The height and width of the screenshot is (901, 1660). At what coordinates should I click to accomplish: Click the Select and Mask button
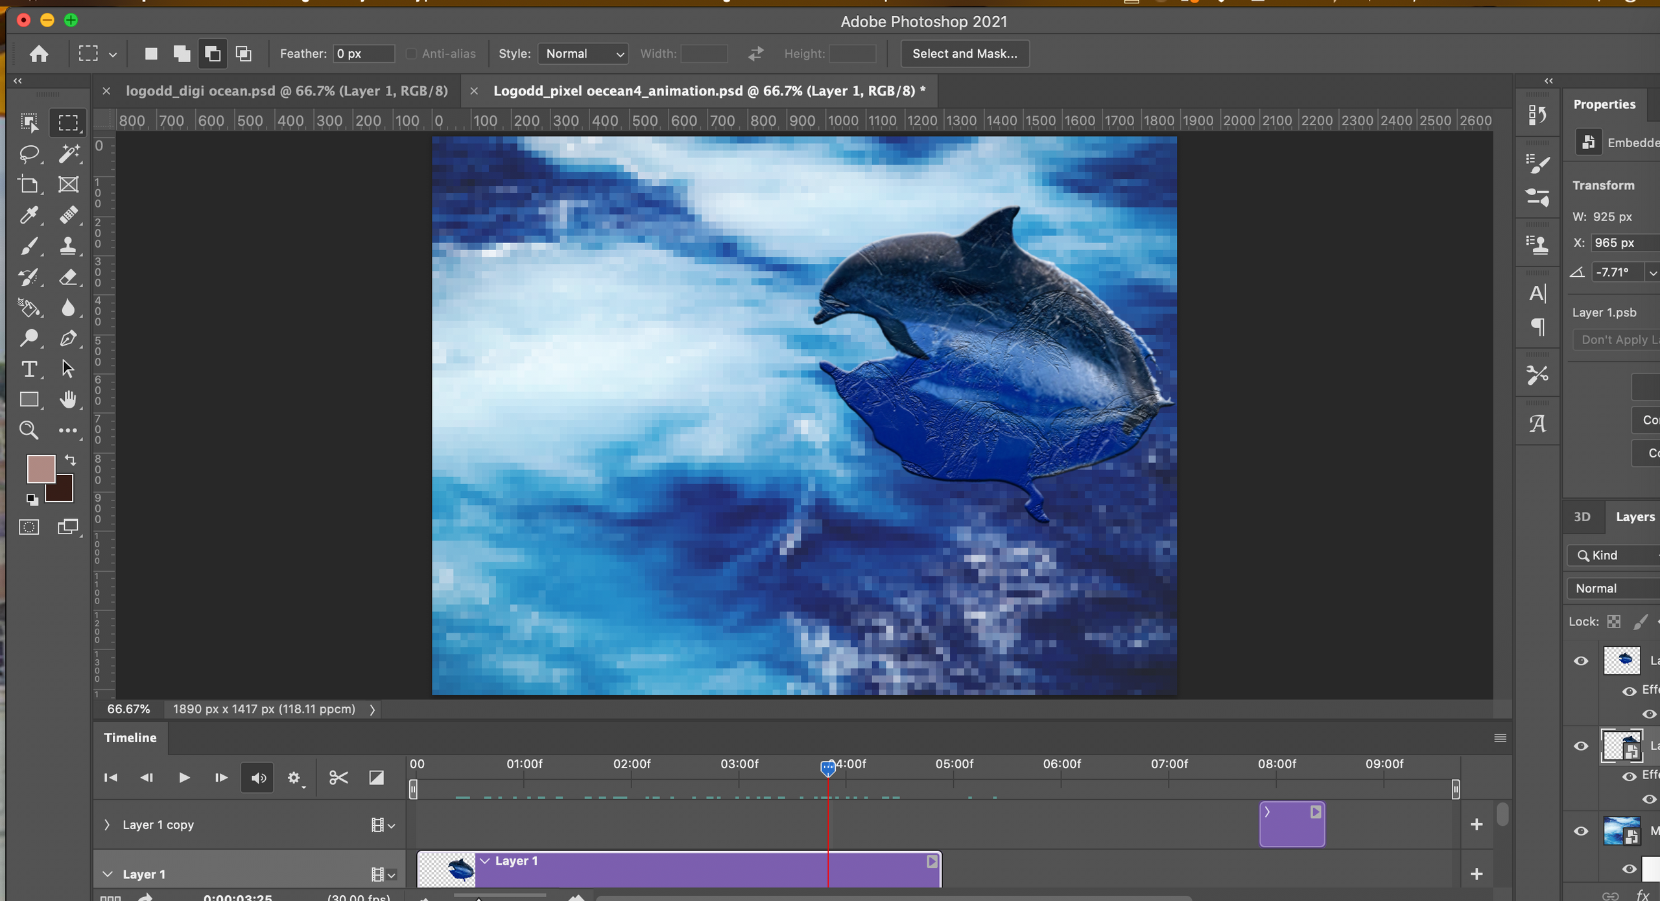click(x=964, y=54)
